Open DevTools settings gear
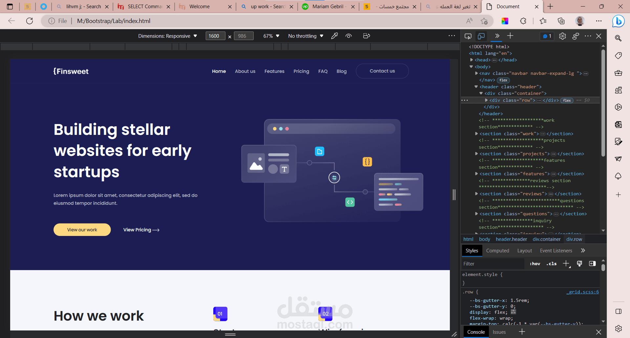Image resolution: width=630 pixels, height=338 pixels. (x=562, y=36)
